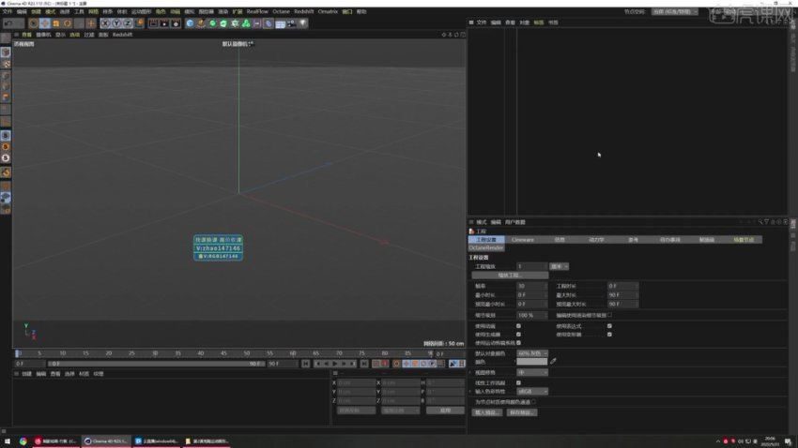Open coordinate manager position mode dropdown

coord(356,411)
